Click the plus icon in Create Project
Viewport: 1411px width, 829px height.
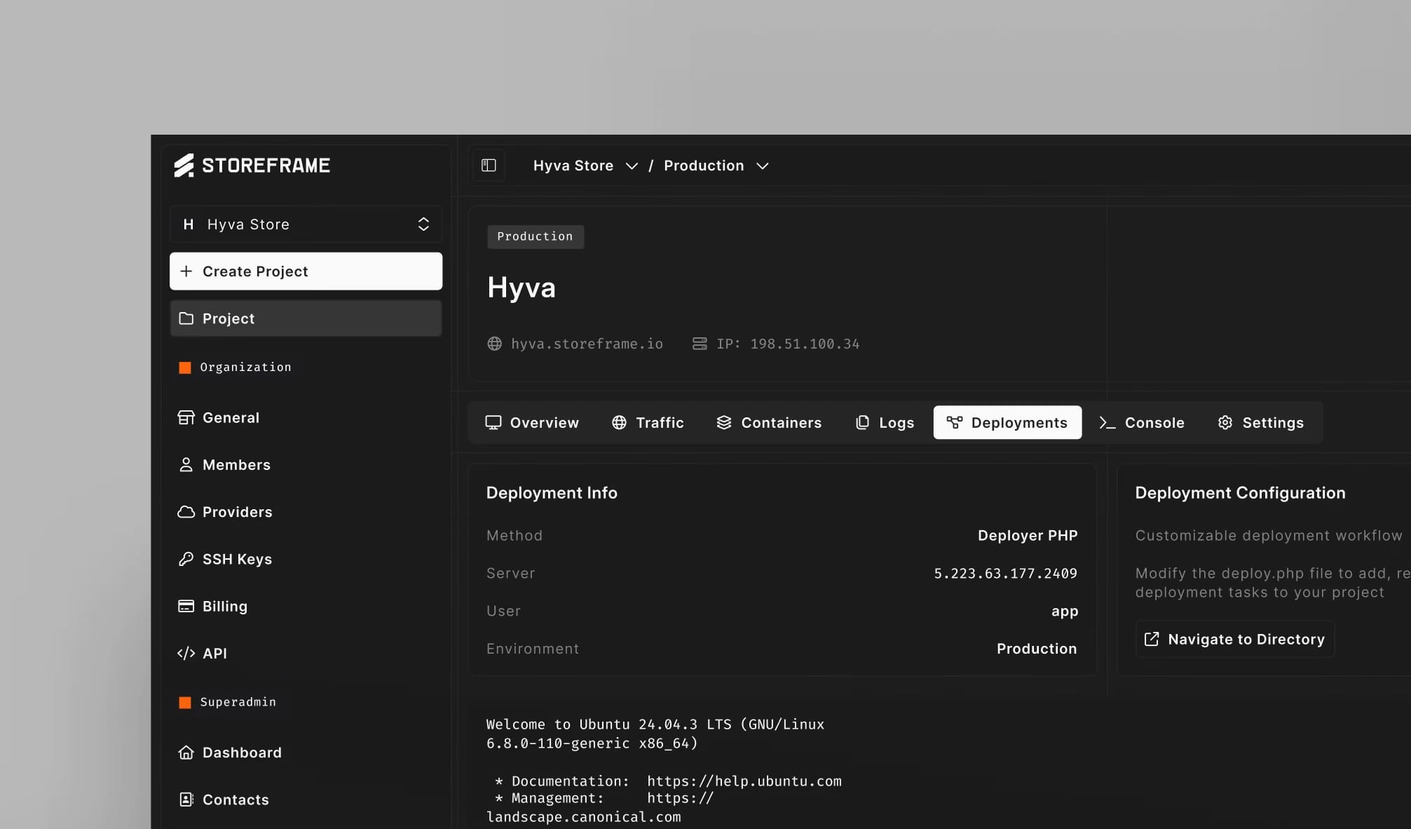186,271
